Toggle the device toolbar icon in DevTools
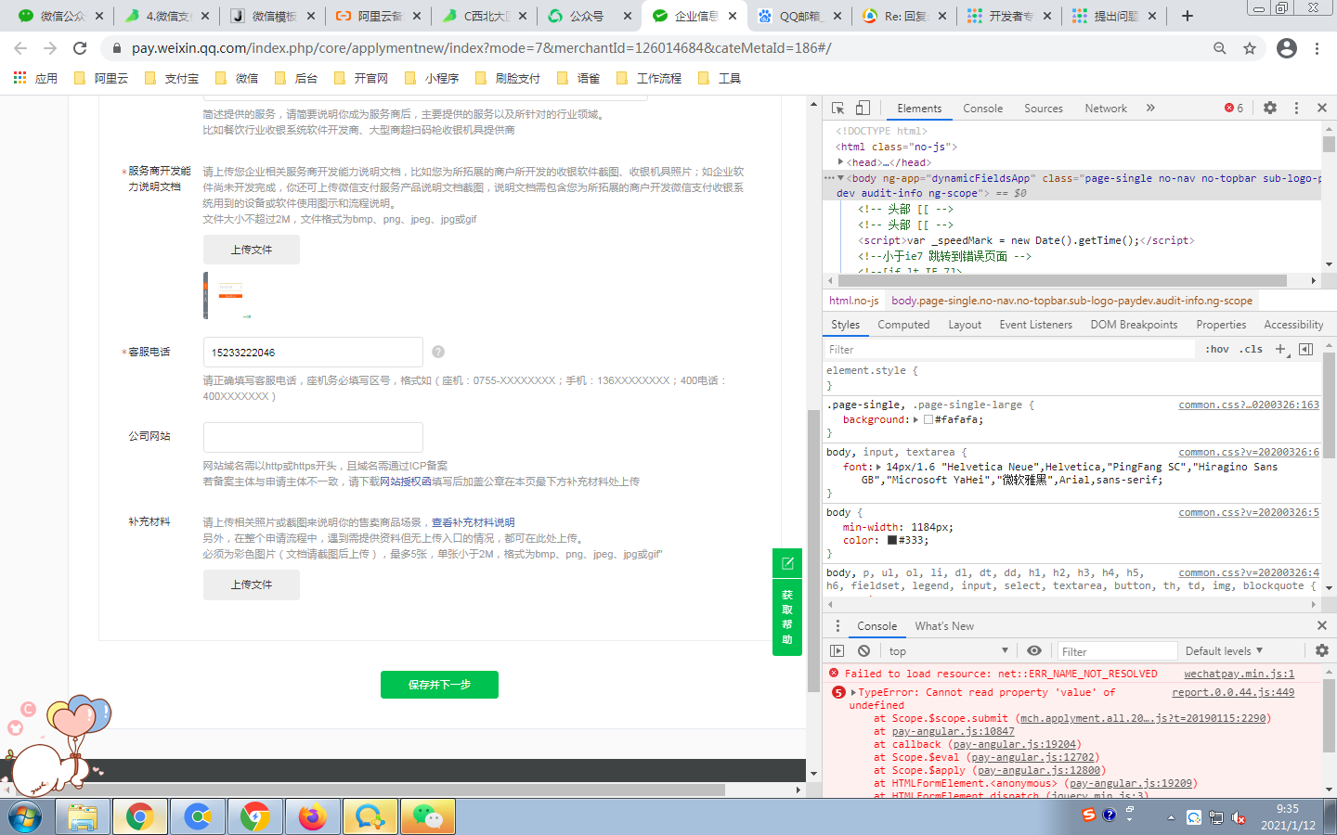The height and width of the screenshot is (835, 1337). (x=863, y=108)
